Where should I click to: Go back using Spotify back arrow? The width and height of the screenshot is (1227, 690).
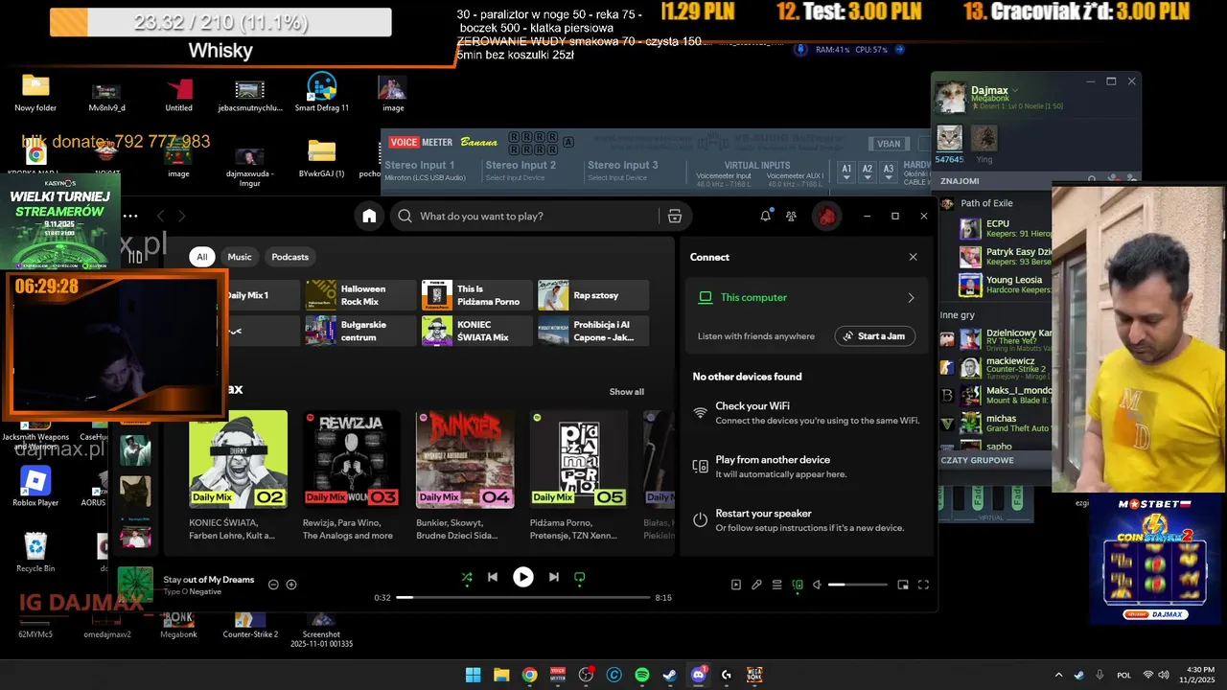(x=161, y=217)
